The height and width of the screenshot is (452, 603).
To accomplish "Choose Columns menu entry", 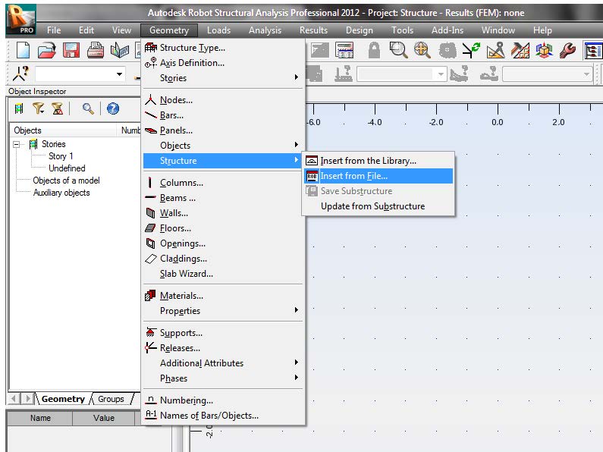I will (x=223, y=183).
